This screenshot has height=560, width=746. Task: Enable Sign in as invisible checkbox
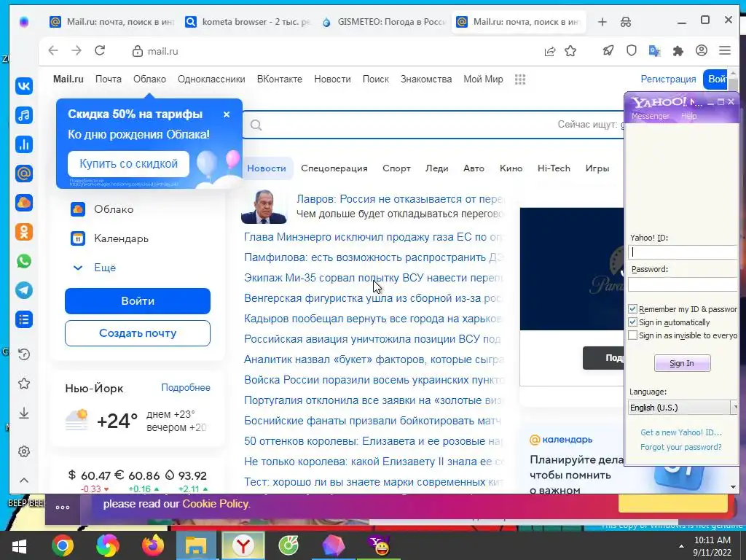point(632,335)
